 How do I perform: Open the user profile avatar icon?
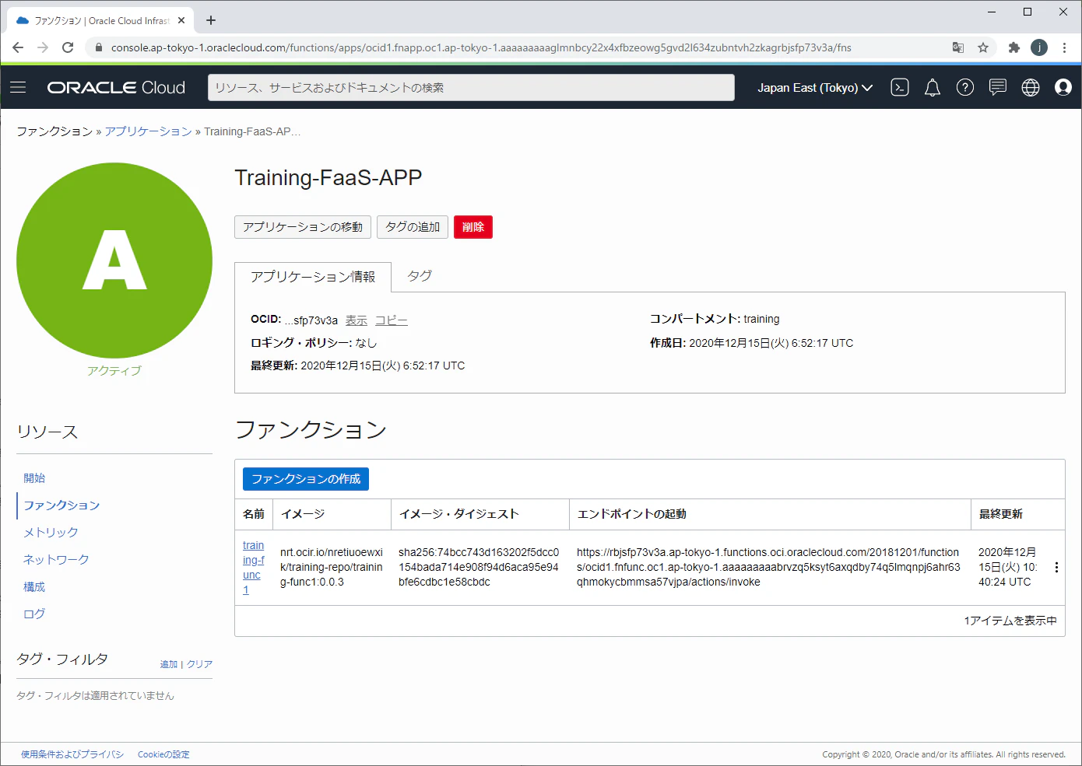click(x=1063, y=87)
